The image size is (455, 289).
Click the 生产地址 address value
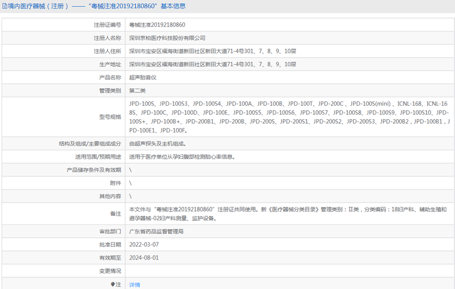tap(213, 64)
